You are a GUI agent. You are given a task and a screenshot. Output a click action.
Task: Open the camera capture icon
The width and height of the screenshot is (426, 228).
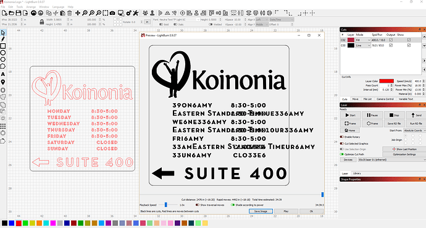[x=112, y=13]
